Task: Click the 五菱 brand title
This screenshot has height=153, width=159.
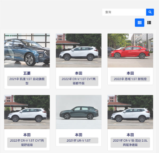Action: point(27,73)
